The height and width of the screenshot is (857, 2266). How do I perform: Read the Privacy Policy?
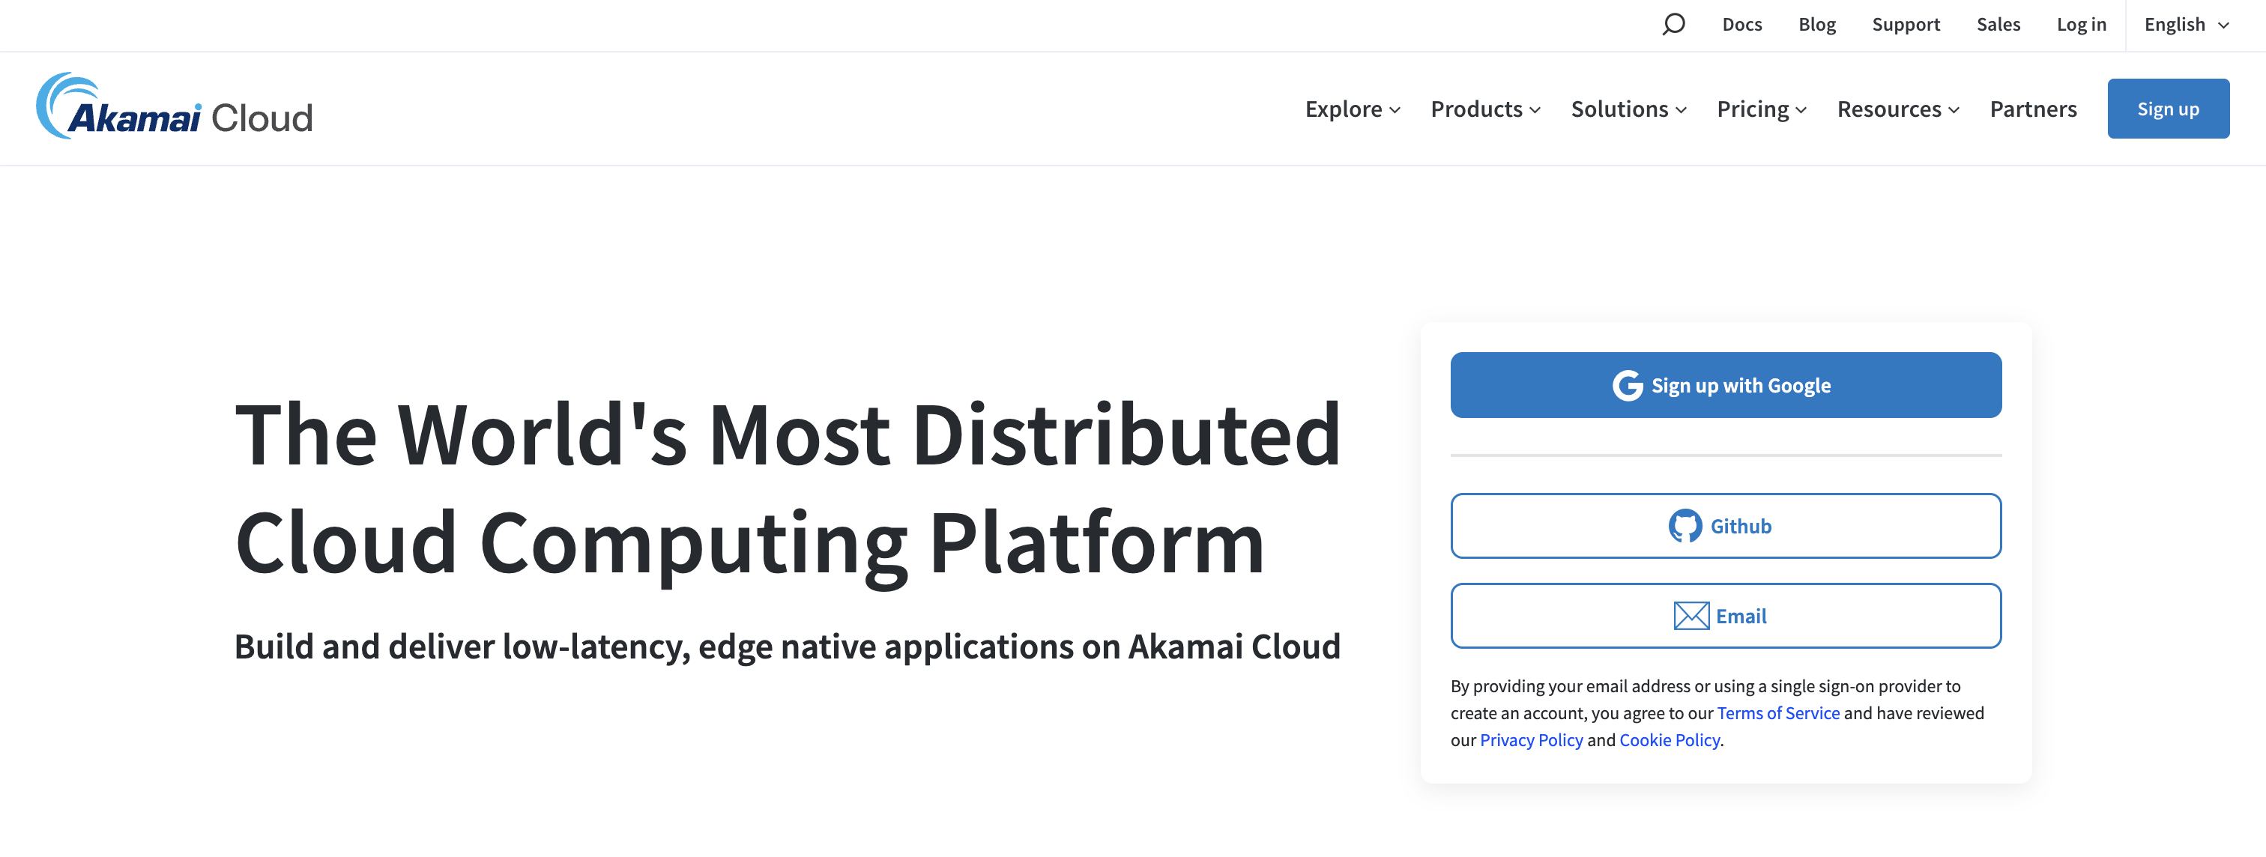coord(1531,740)
